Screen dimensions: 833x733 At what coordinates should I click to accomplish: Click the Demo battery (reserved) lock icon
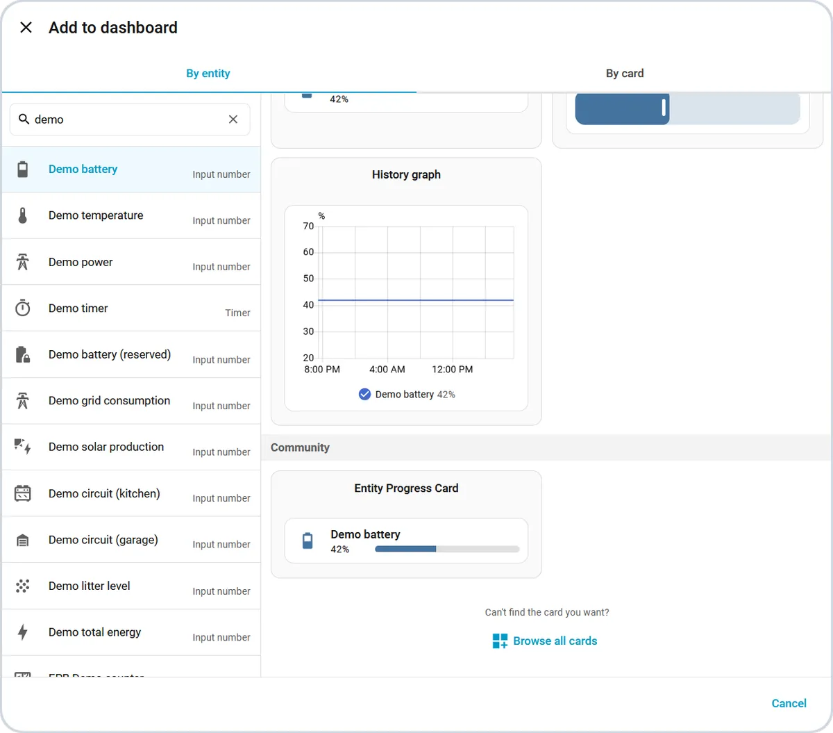point(23,354)
